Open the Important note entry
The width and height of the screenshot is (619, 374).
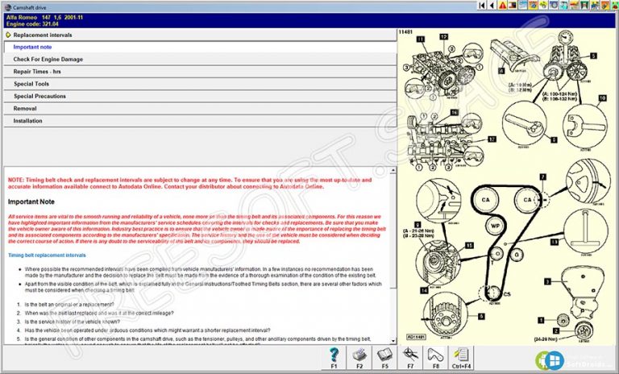click(200, 47)
